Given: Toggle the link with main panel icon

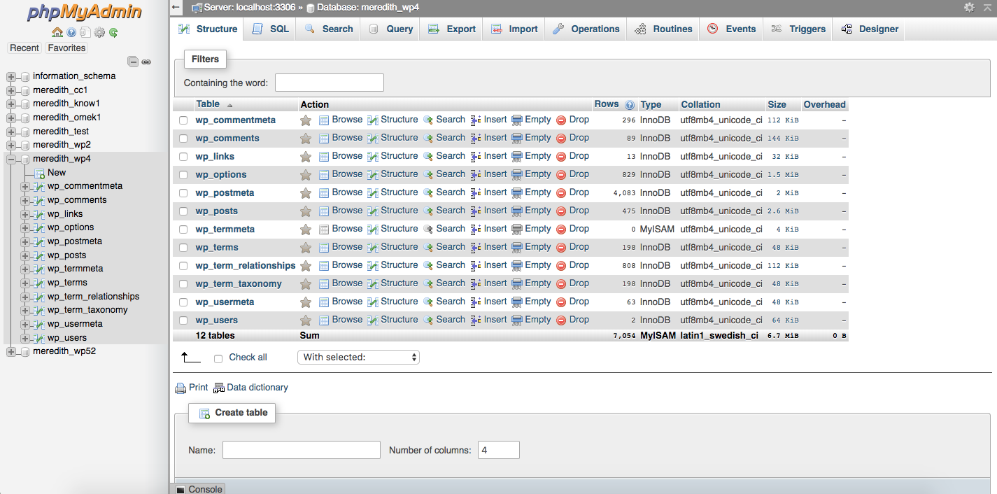Looking at the screenshot, I should coord(146,62).
